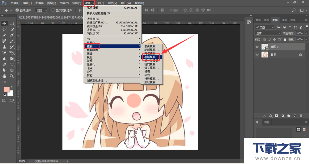Hide the 椭圆 1 layer eye
This screenshot has height=164, width=309.
[257, 47]
